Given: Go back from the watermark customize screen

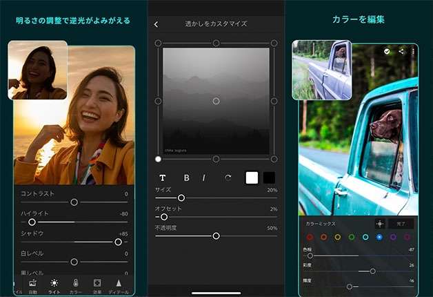Looking at the screenshot, I should (156, 24).
